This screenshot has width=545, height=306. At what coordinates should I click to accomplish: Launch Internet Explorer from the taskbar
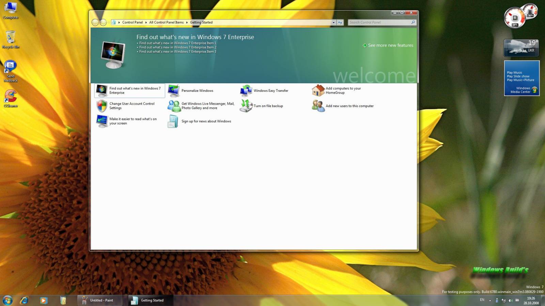(x=24, y=300)
